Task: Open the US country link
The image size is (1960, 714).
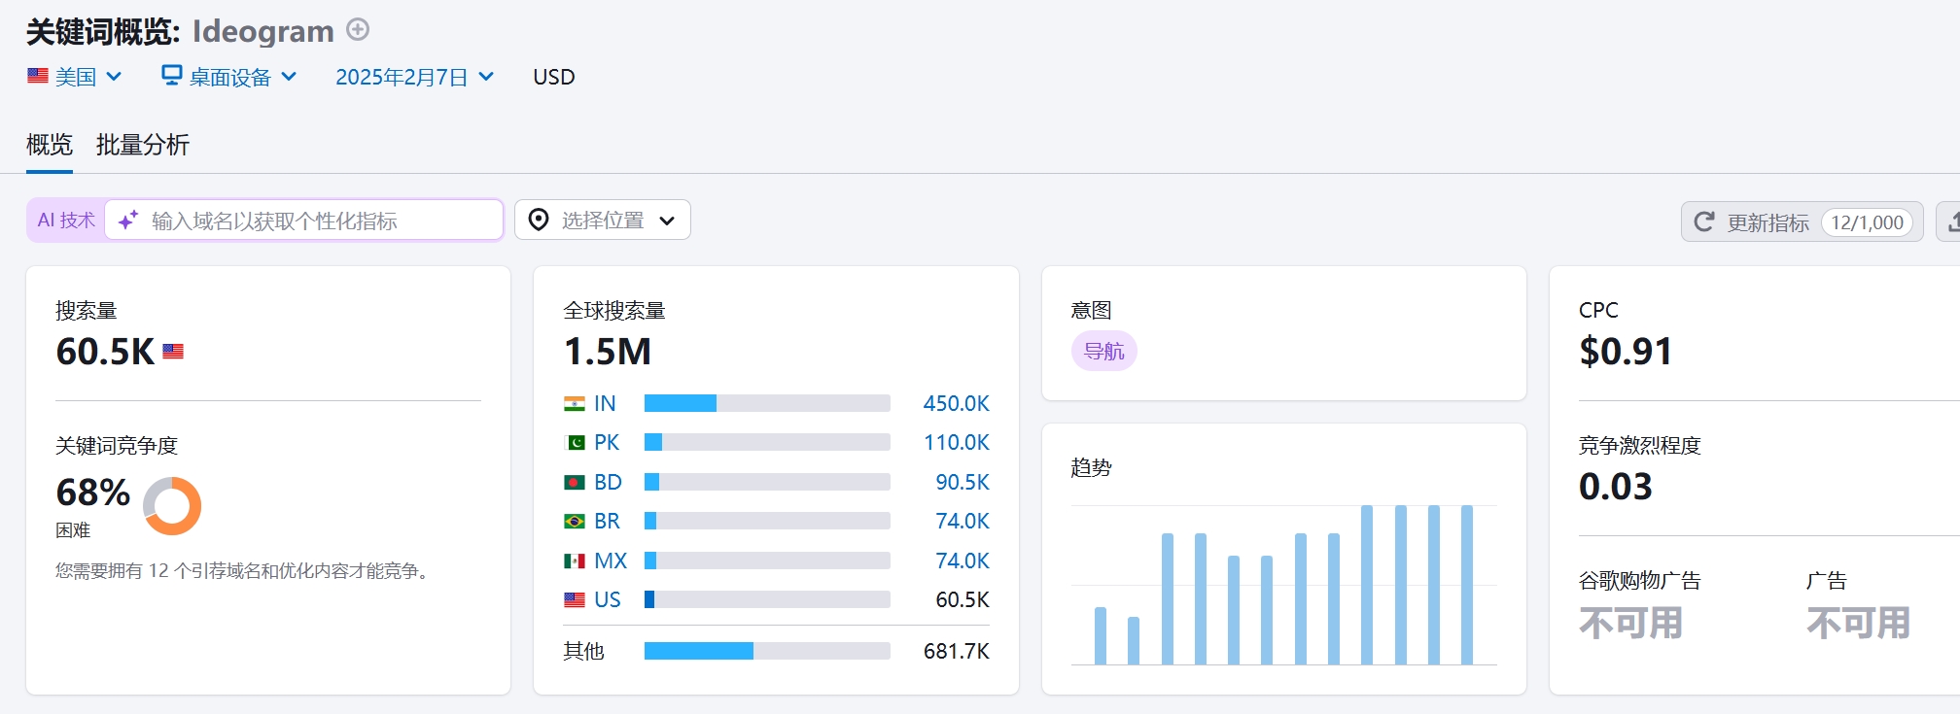Action: [608, 600]
